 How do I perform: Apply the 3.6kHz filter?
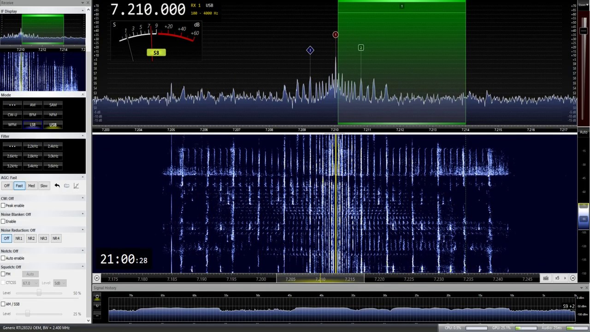pyautogui.click(x=53, y=166)
